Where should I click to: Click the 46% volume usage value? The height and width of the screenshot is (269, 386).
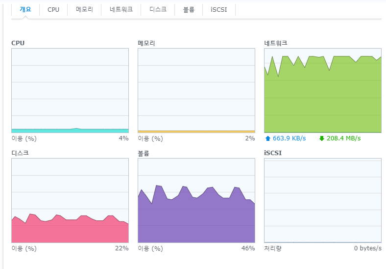pos(248,248)
